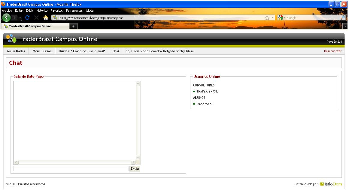Click the site identity icon in address bar

(55, 18)
